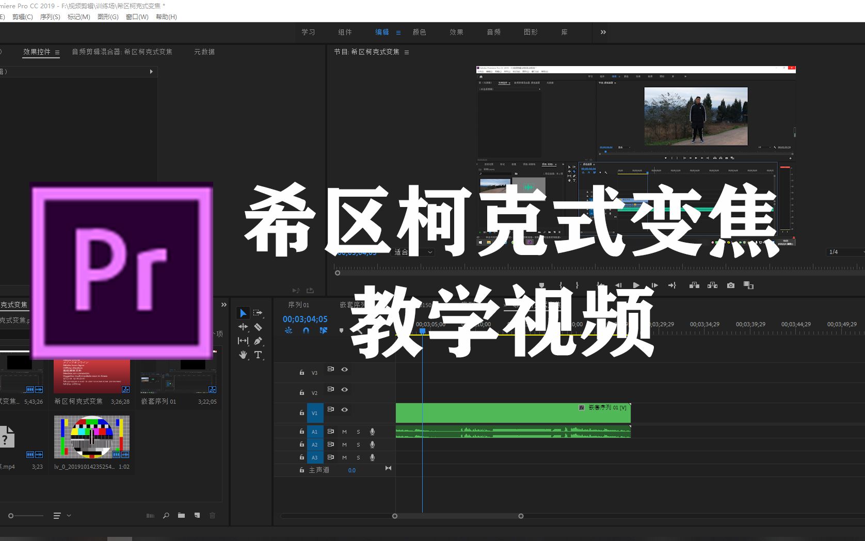Open the 元数据 panel tab

[204, 52]
